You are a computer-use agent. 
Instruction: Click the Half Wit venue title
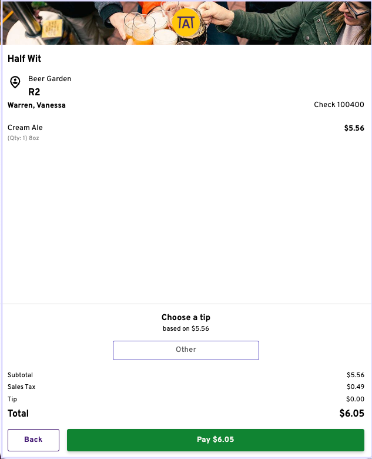[24, 59]
